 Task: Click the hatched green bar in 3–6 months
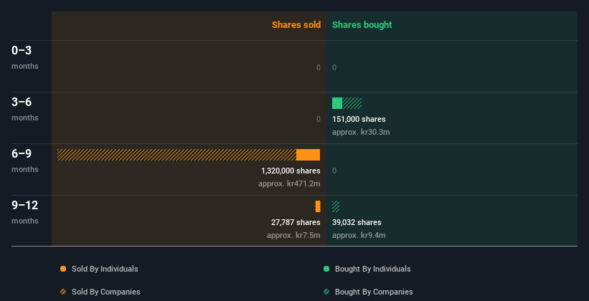point(352,103)
